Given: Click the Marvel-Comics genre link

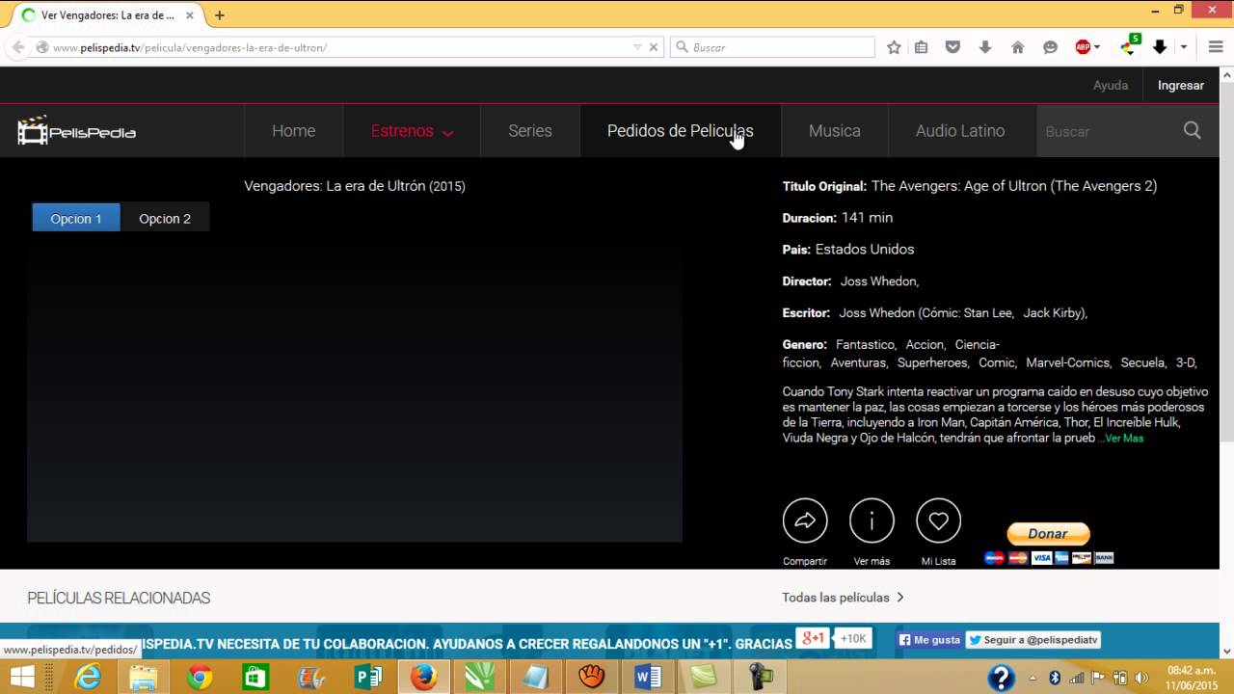Looking at the screenshot, I should click(1067, 362).
